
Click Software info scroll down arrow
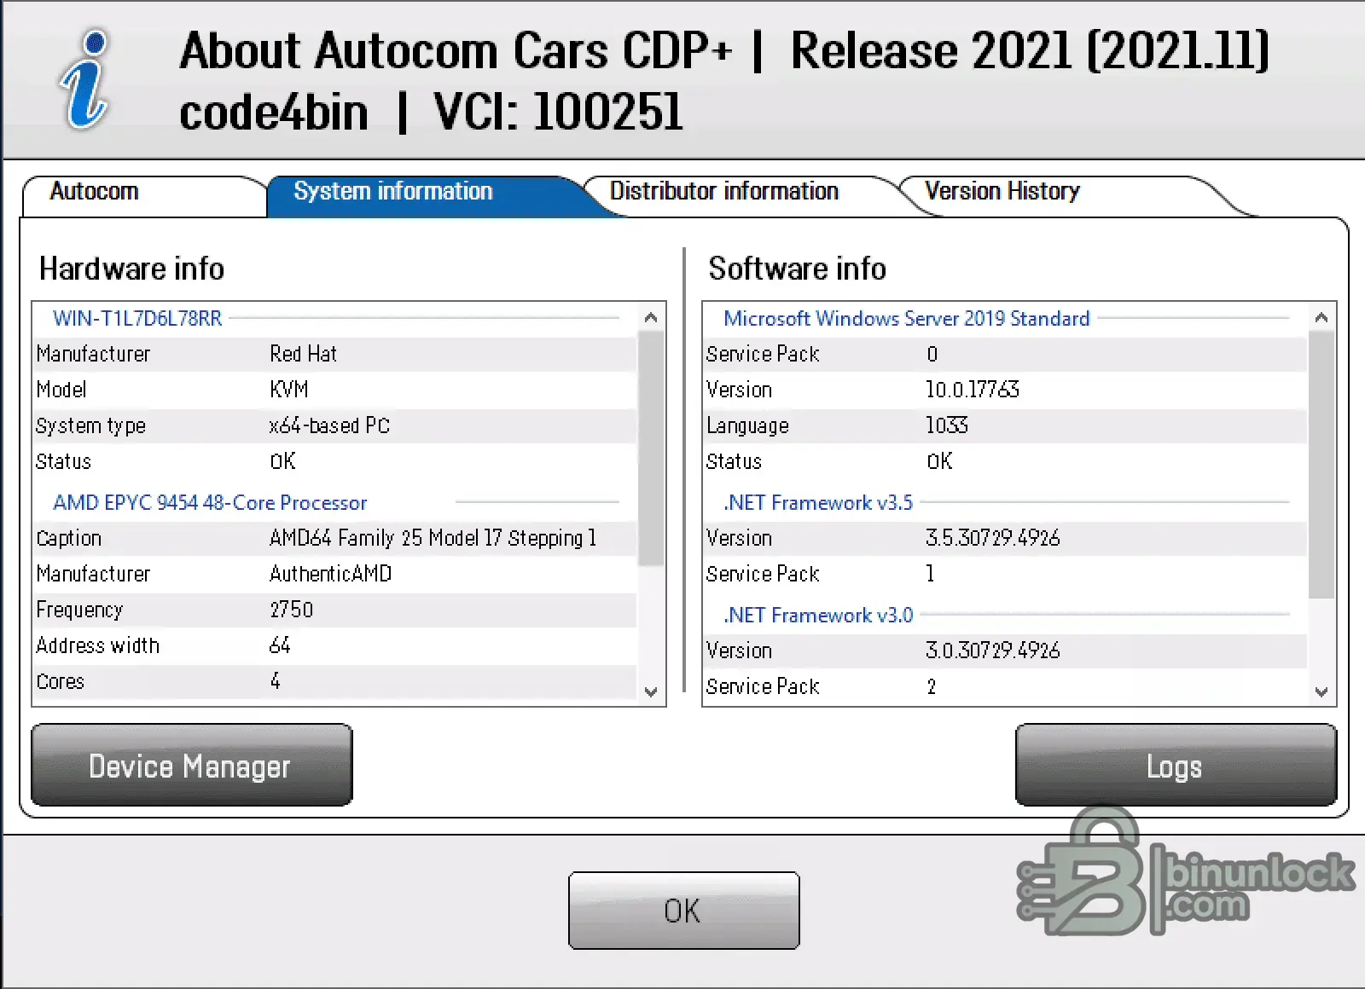coord(1321,691)
